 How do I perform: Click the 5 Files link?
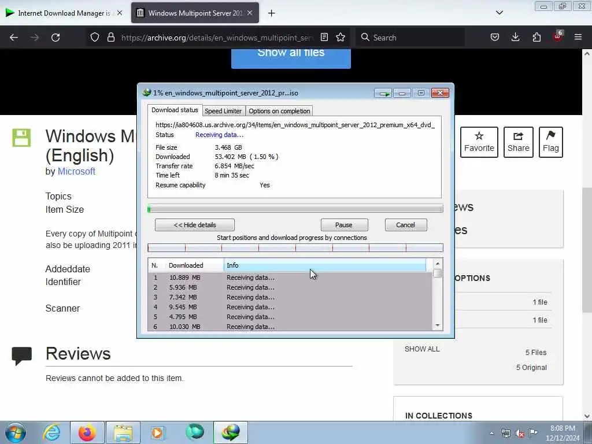[536, 352]
